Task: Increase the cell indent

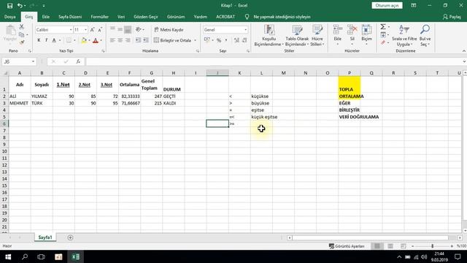Action: click(x=146, y=40)
